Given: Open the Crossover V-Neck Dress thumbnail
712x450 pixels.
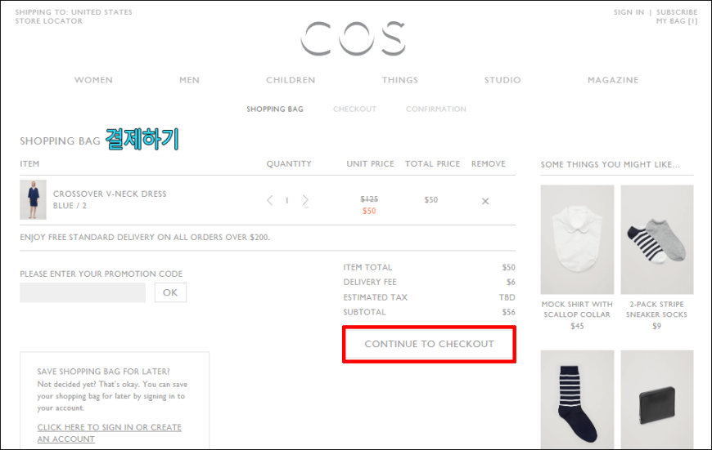Looking at the screenshot, I should tap(34, 200).
